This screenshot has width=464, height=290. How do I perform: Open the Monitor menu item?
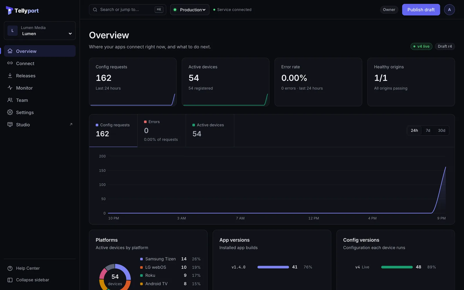[x=40, y=88]
